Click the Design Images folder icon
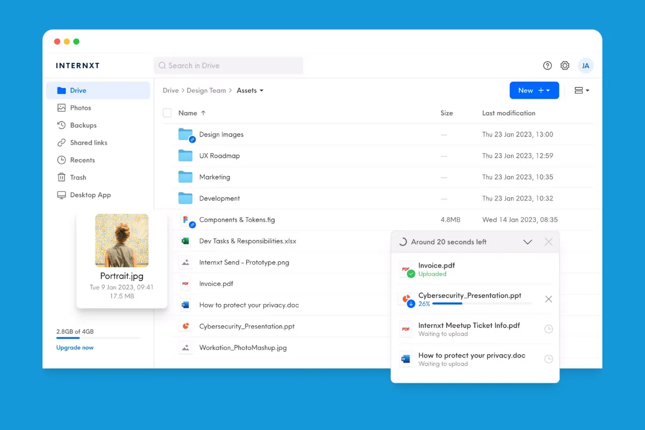 click(x=186, y=134)
